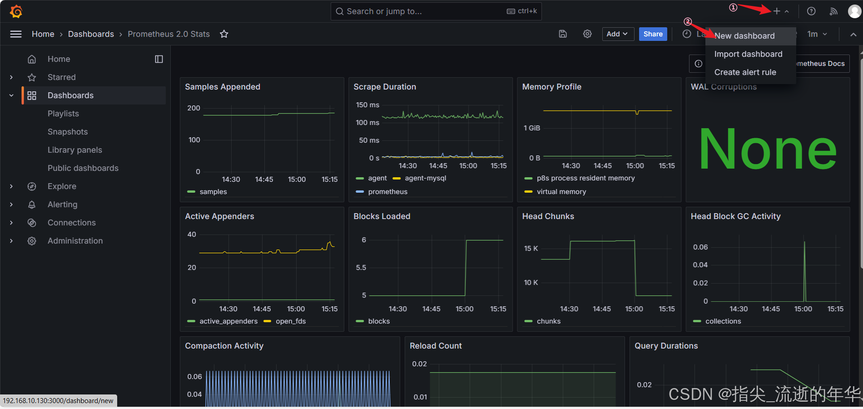Screen dimensions: 863x409
Task: Click the dock menu icon beside Home
Action: (159, 59)
